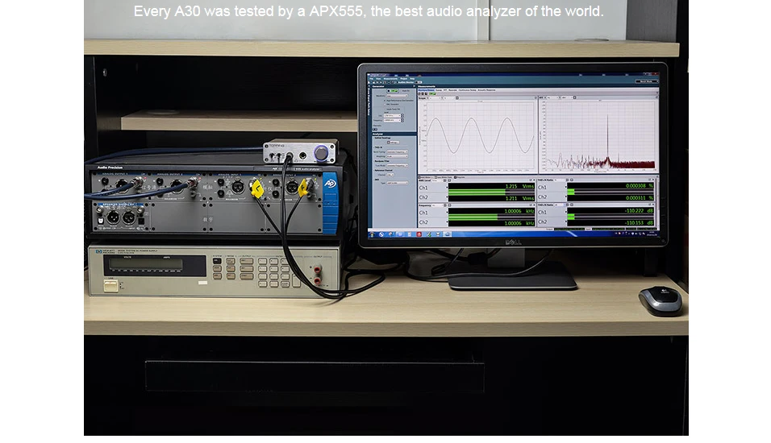Open the Measurements menu
Screen dimensions: 771x443
[x=390, y=79]
